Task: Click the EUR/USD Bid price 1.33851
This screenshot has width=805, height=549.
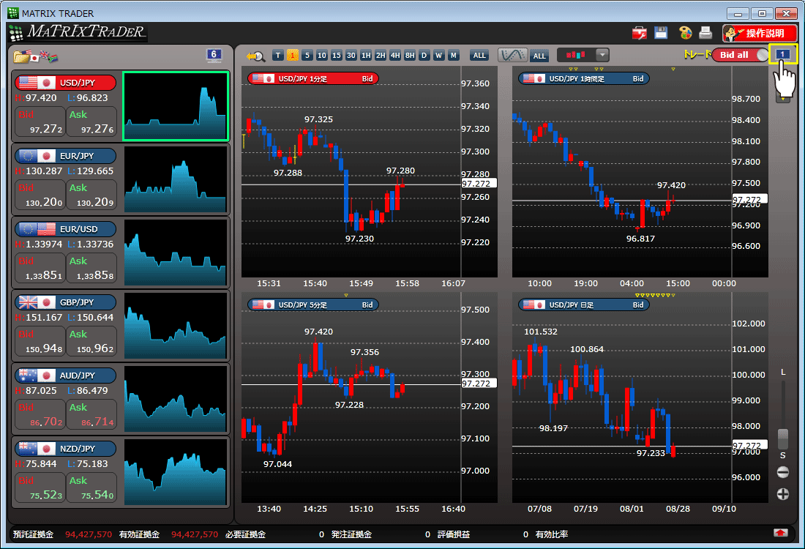Action: (40, 268)
